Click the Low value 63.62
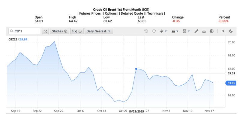This screenshot has width=240, height=114. 108,21
